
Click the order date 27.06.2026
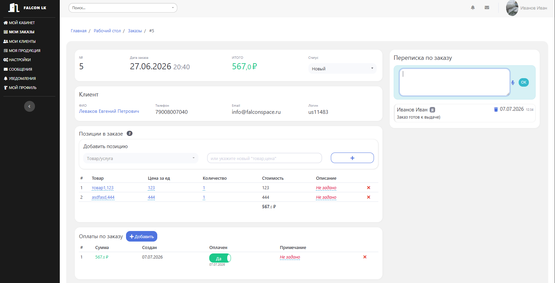click(150, 67)
